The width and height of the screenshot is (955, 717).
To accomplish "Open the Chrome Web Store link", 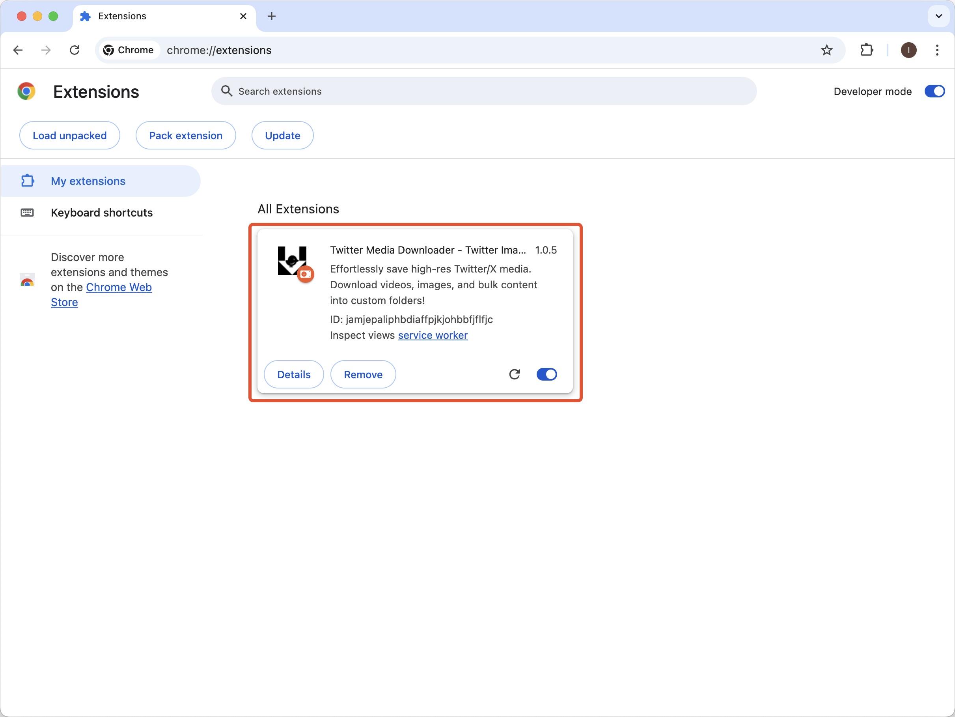I will 118,287.
